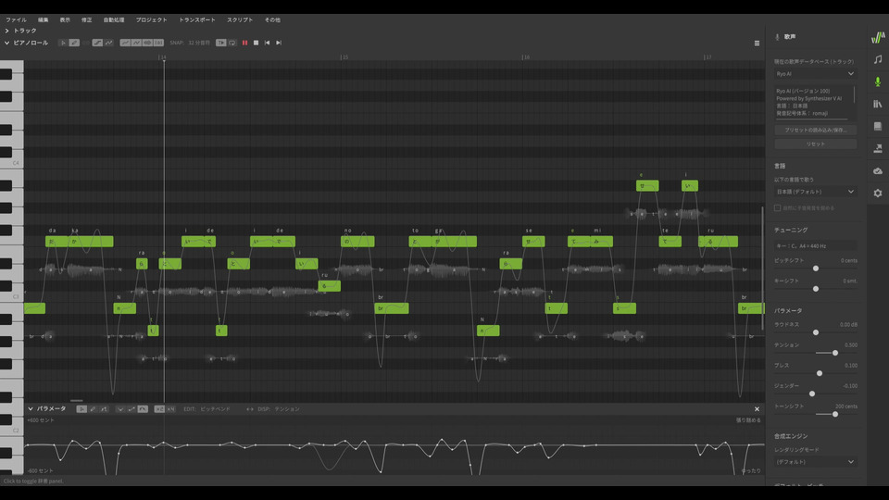Open the 表示 menu

click(65, 19)
